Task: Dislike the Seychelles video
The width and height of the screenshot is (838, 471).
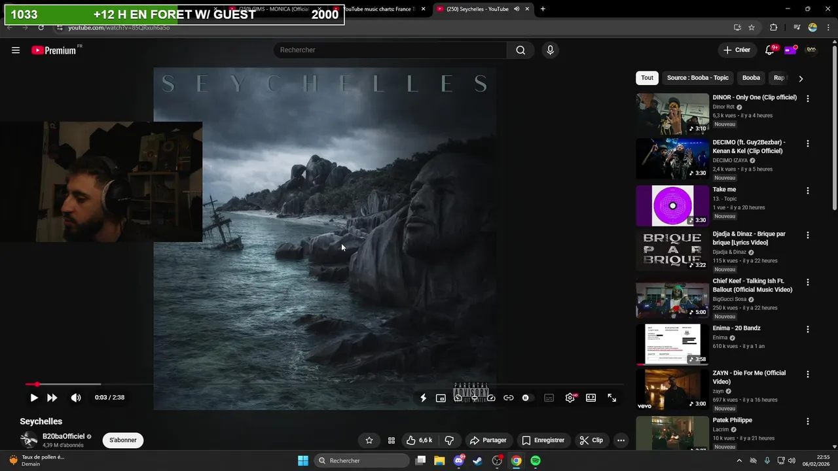Action: pos(449,440)
